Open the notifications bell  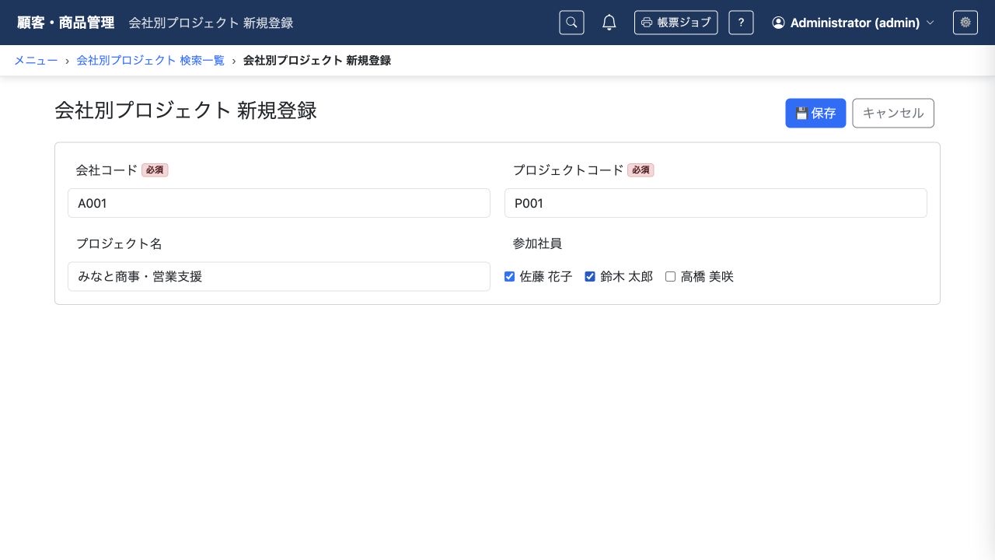[609, 23]
